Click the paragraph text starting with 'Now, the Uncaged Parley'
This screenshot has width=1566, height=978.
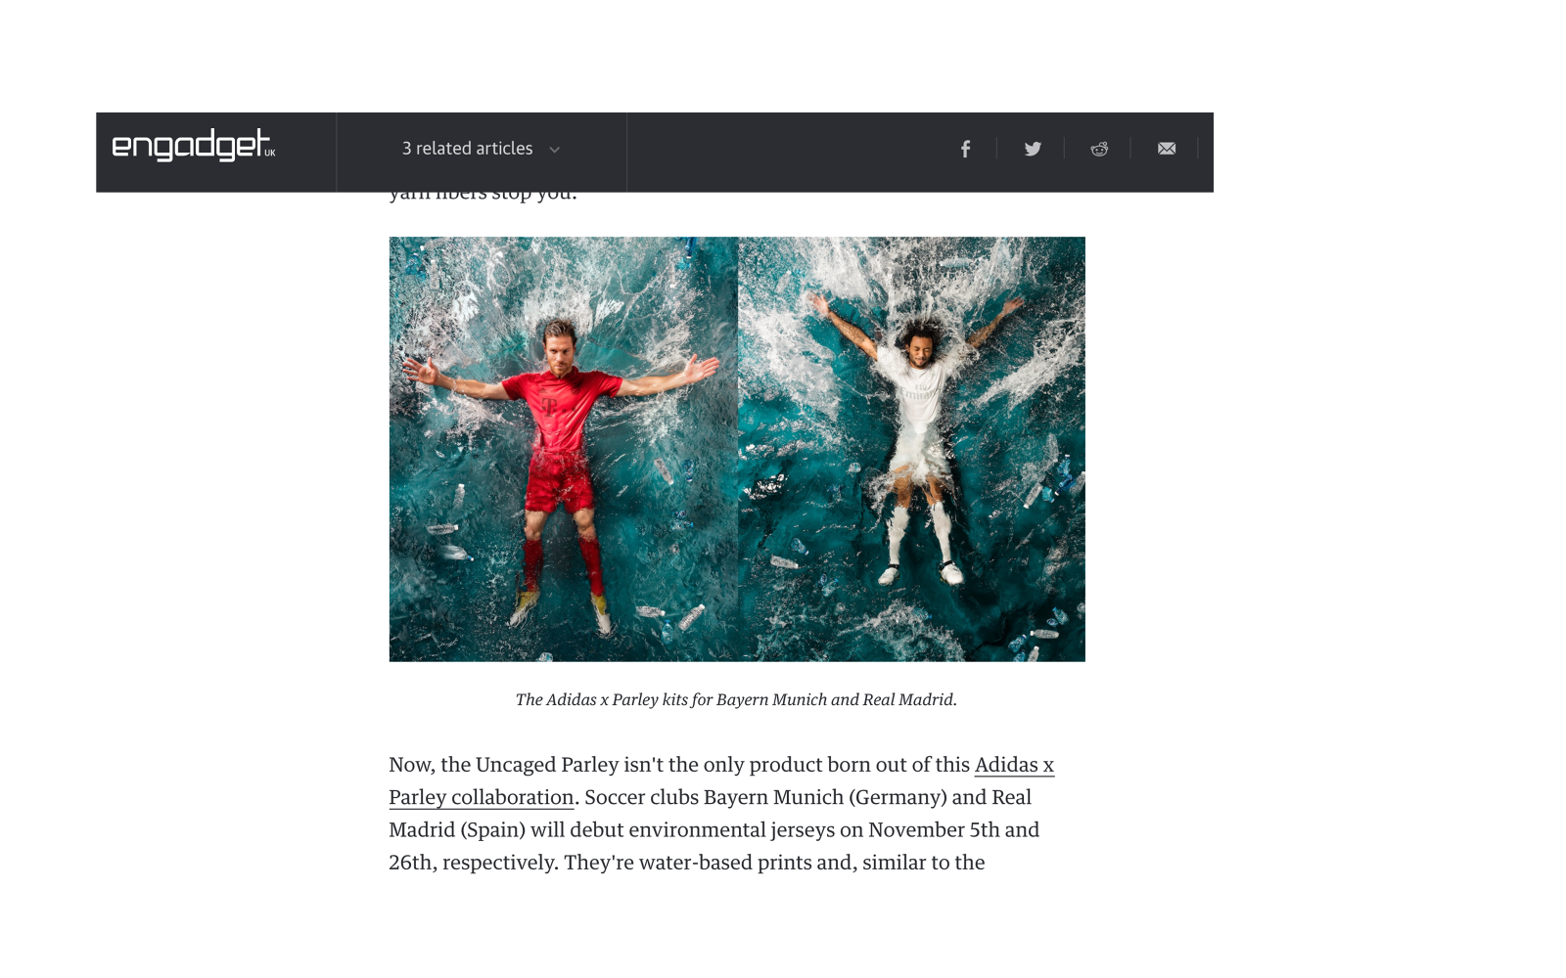tap(721, 813)
